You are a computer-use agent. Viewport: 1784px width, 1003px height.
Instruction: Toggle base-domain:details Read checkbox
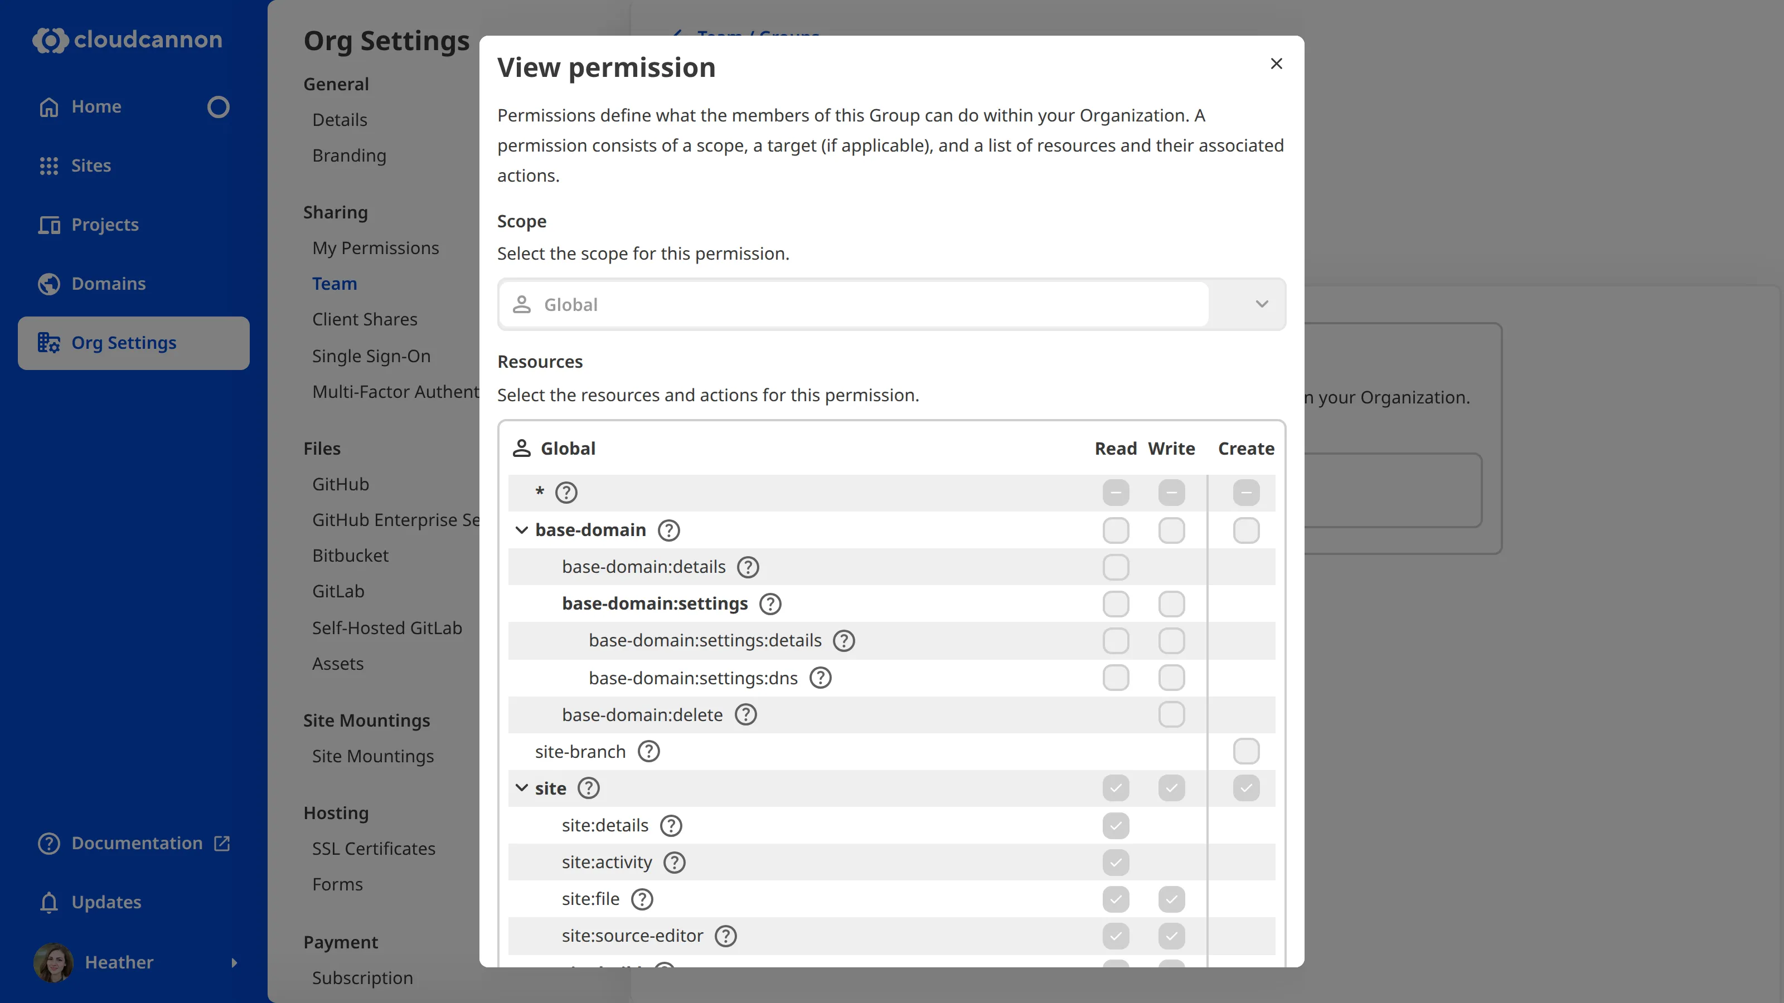[x=1116, y=567]
